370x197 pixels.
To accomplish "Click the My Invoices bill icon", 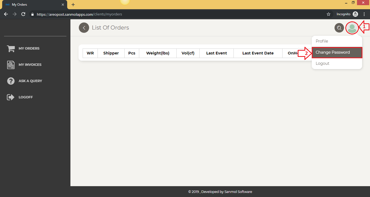I will tap(11, 65).
